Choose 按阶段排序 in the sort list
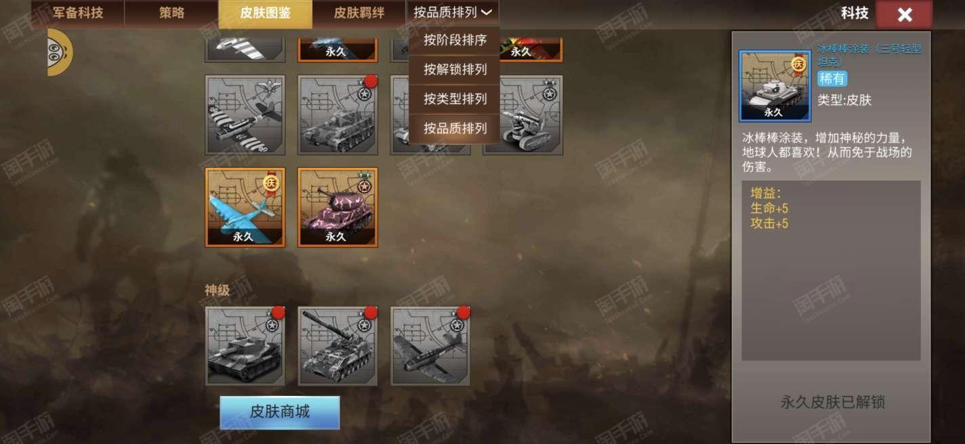The height and width of the screenshot is (444, 965). point(455,41)
